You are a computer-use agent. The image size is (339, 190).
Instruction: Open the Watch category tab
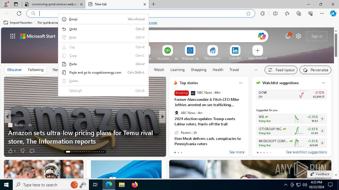coord(159,70)
